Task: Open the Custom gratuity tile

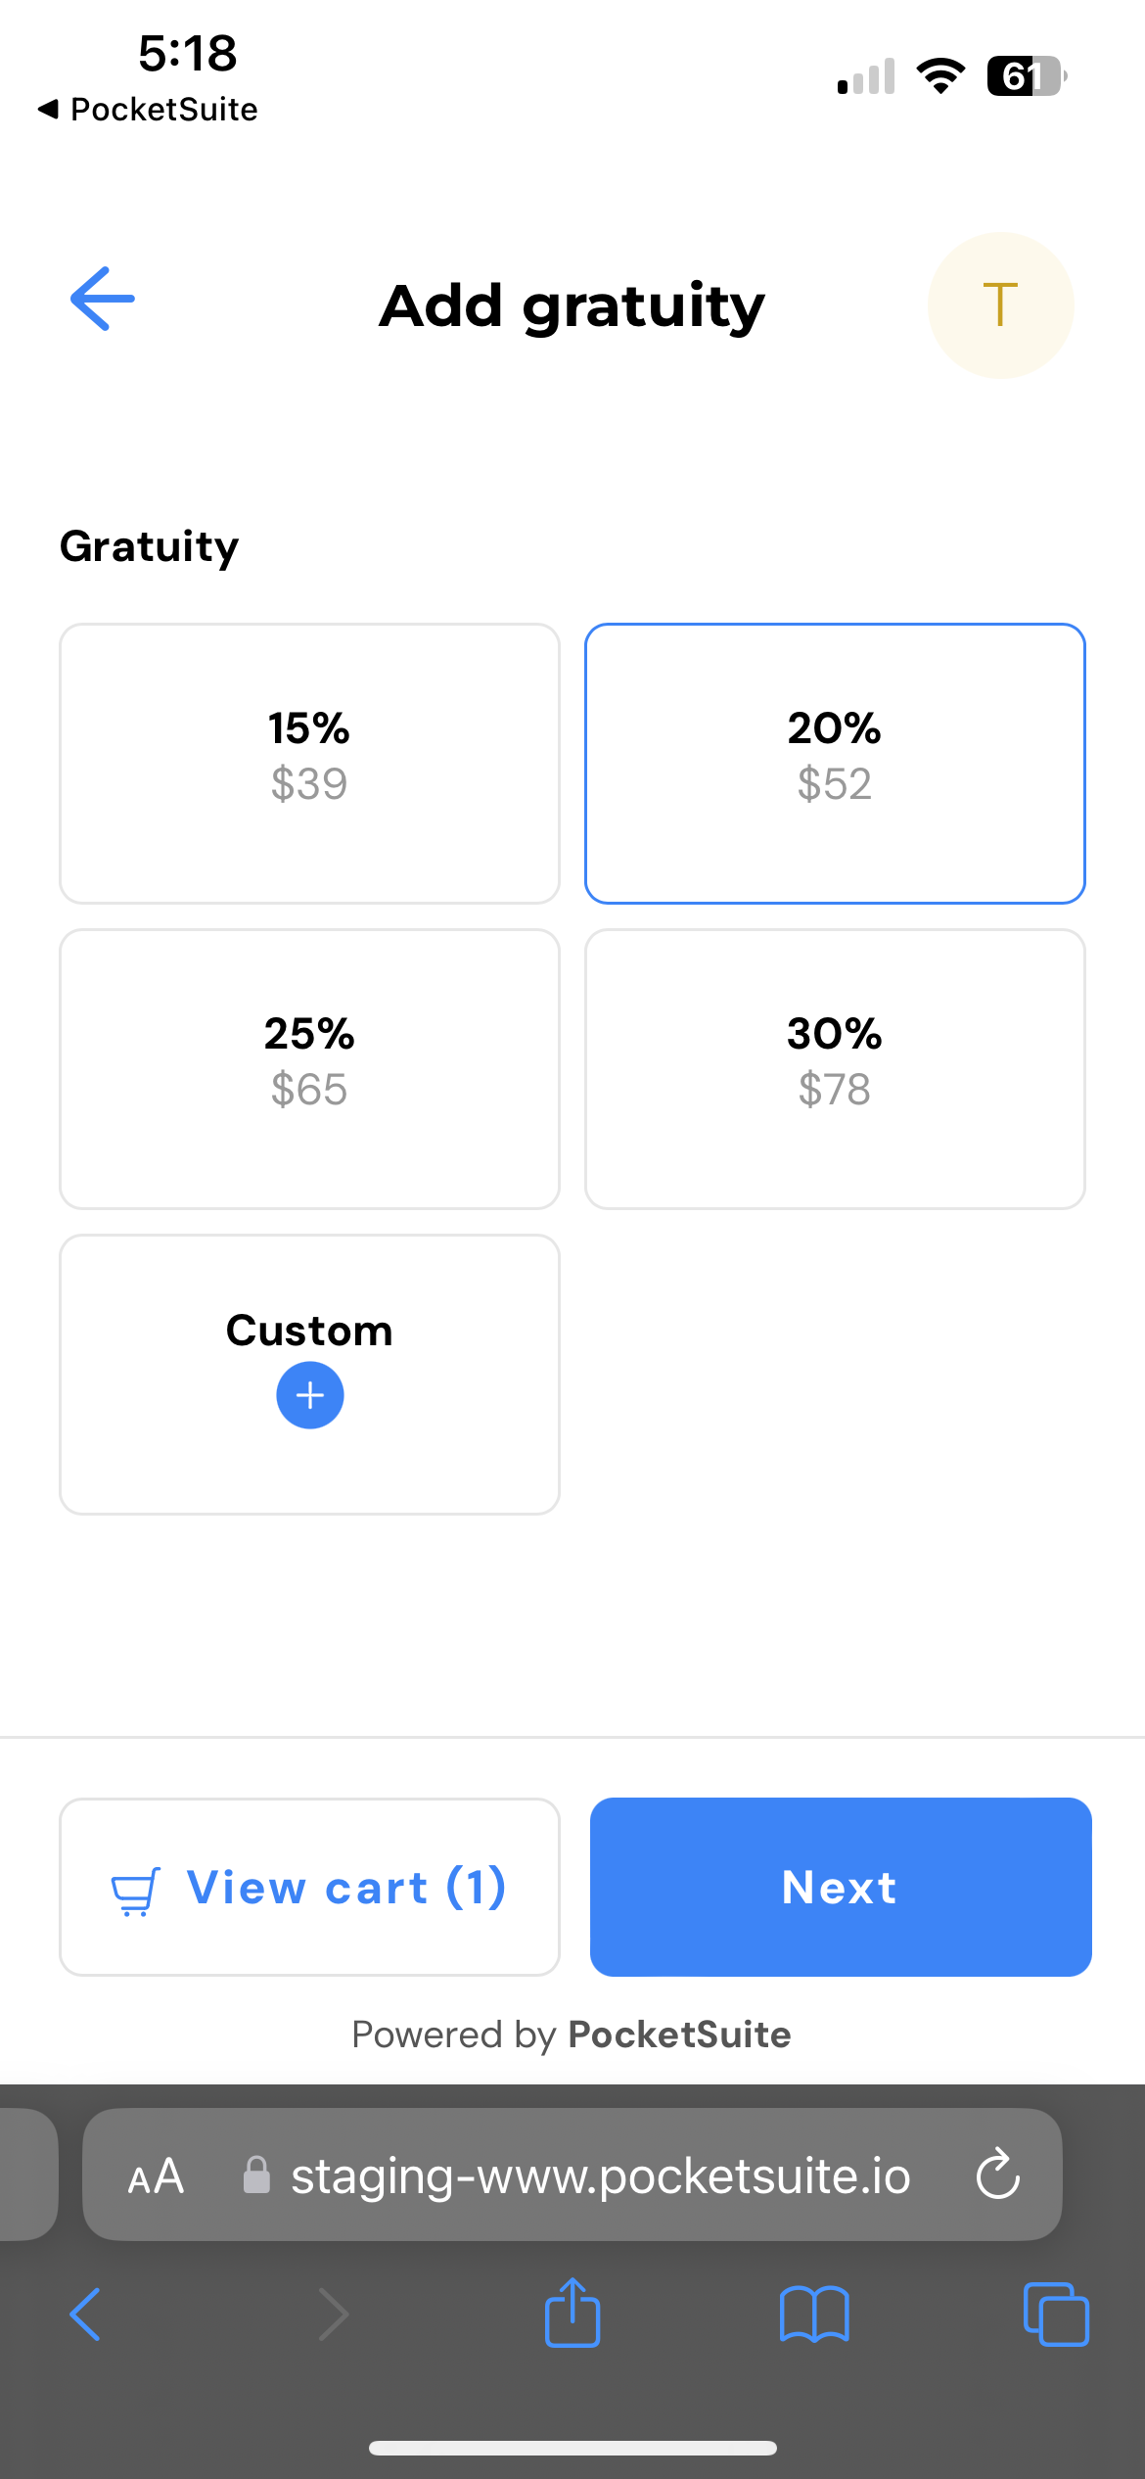Action: pyautogui.click(x=309, y=1332)
